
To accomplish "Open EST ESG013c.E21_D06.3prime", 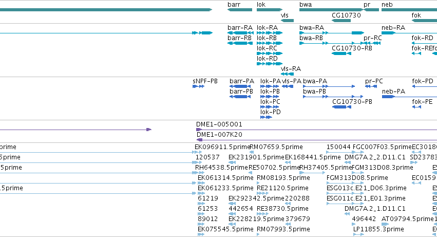I will click(345, 193).
